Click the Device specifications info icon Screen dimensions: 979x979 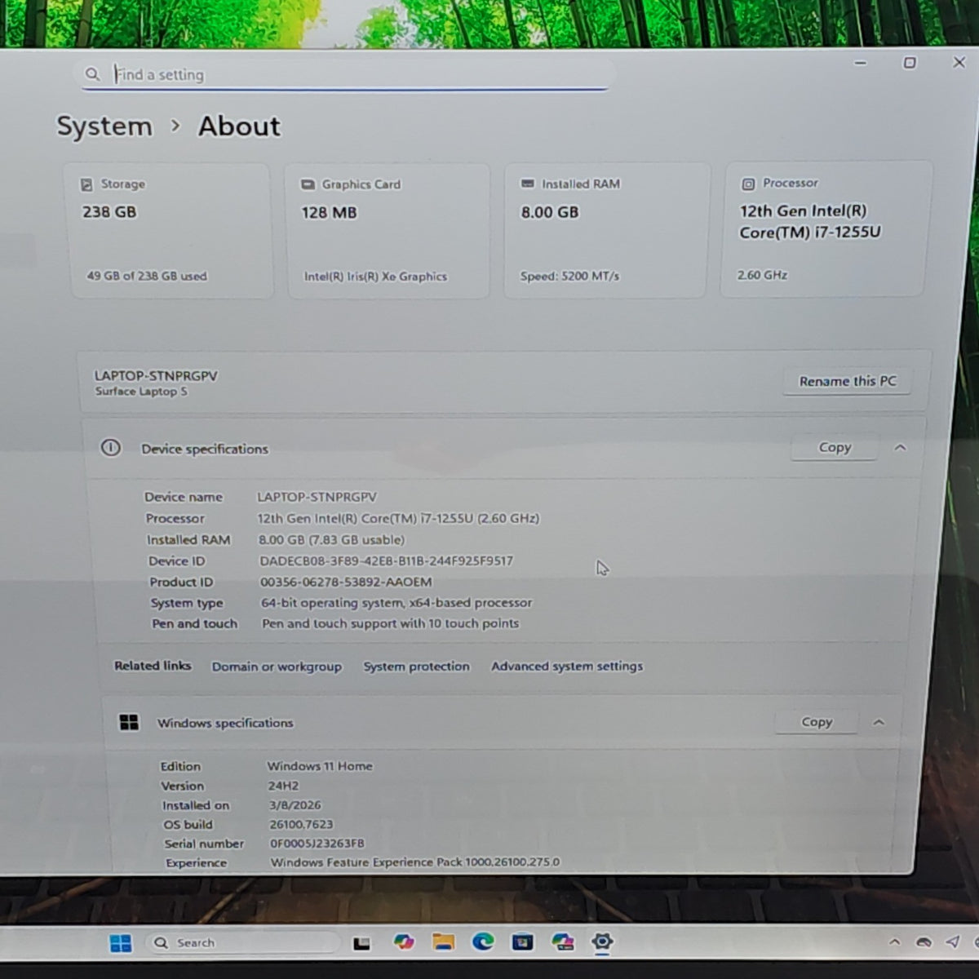point(110,448)
